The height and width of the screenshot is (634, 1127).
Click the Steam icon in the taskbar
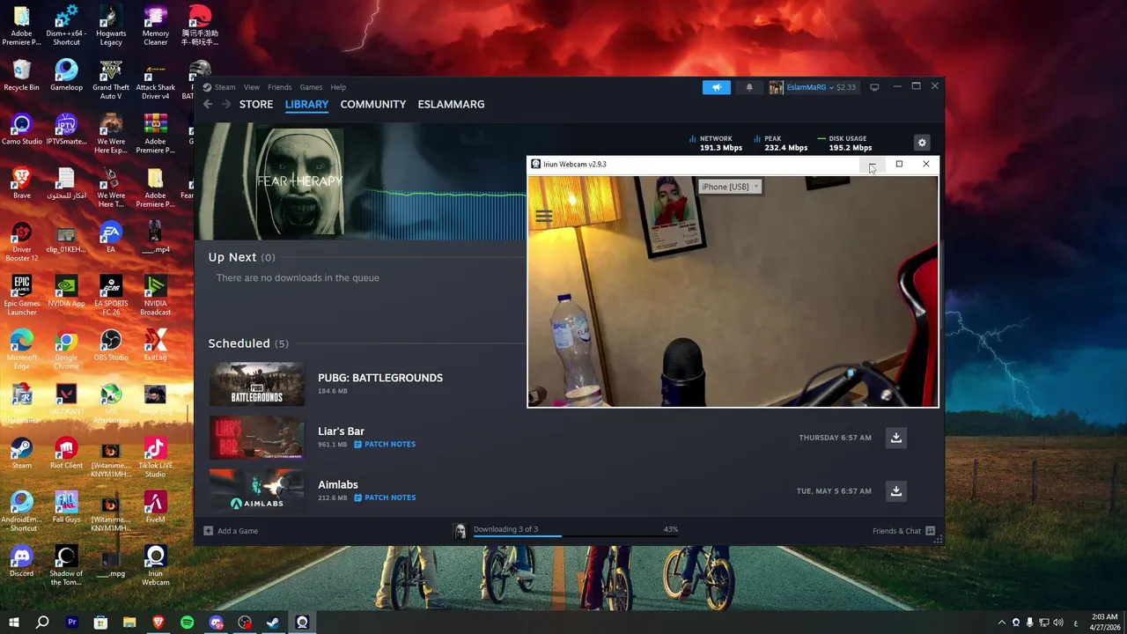[x=273, y=623]
